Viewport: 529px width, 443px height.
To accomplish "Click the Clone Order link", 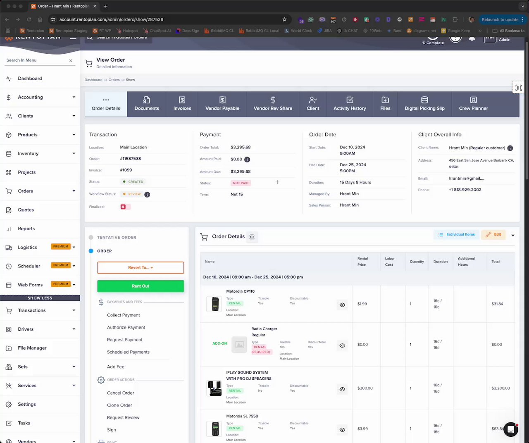I will pyautogui.click(x=119, y=406).
